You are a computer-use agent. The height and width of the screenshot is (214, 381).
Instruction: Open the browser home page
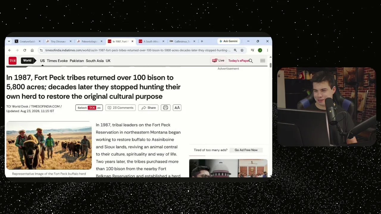[32, 50]
